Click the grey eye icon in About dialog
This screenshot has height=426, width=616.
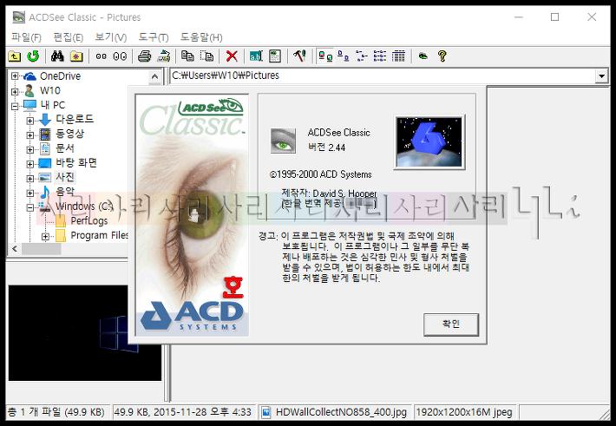283,141
